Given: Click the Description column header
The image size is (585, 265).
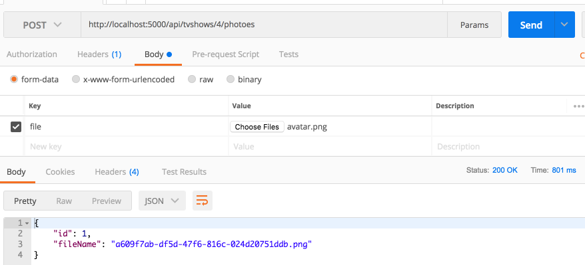Looking at the screenshot, I should pyautogui.click(x=455, y=106).
